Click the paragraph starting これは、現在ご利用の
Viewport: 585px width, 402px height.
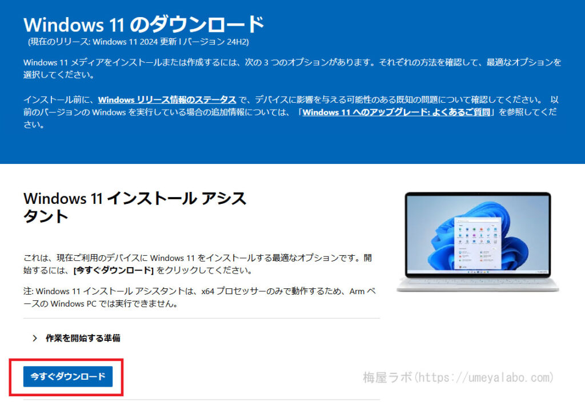click(198, 264)
